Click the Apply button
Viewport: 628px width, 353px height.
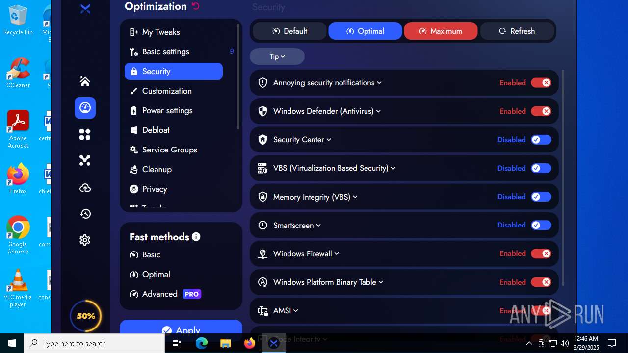pos(181,330)
